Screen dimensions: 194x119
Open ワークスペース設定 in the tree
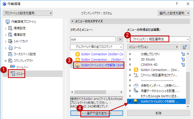click(x=22, y=54)
